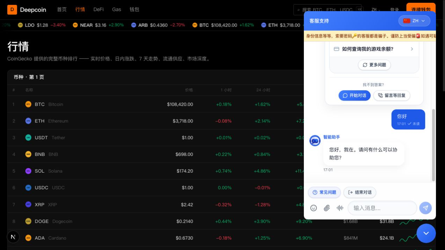Click the BTC icon in ticker bar

click(x=195, y=25)
